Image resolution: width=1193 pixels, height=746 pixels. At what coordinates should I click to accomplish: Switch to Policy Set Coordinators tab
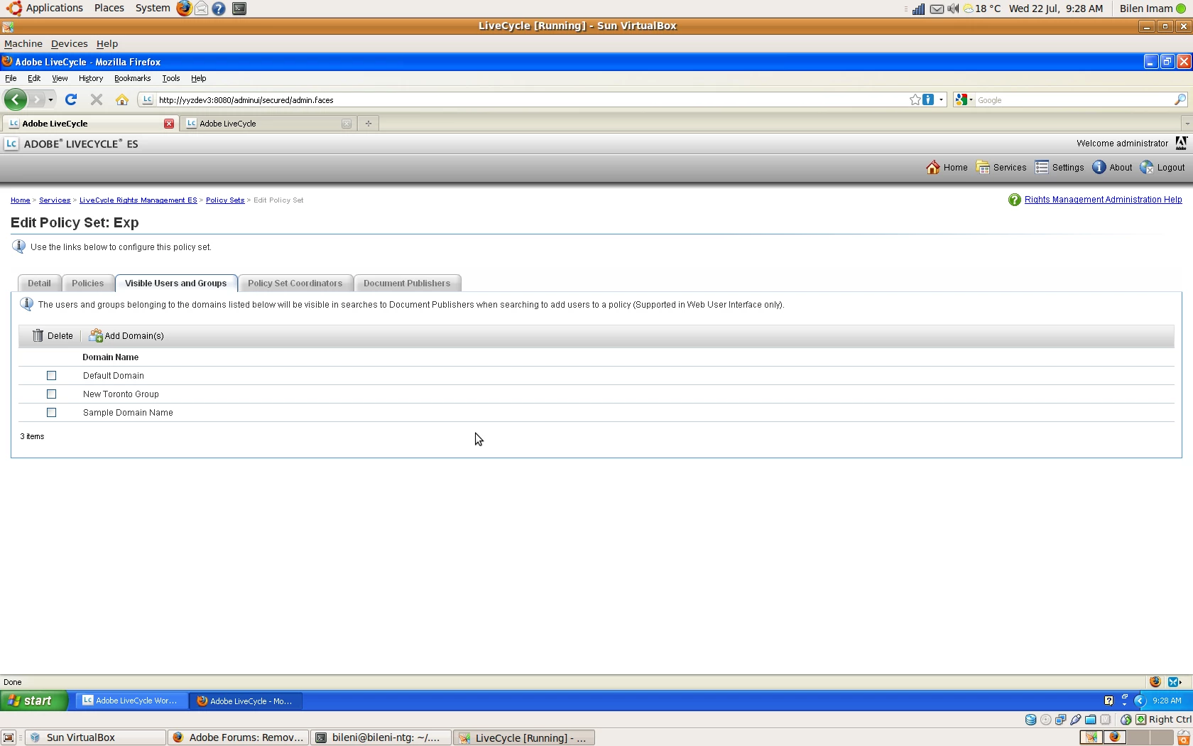295,283
